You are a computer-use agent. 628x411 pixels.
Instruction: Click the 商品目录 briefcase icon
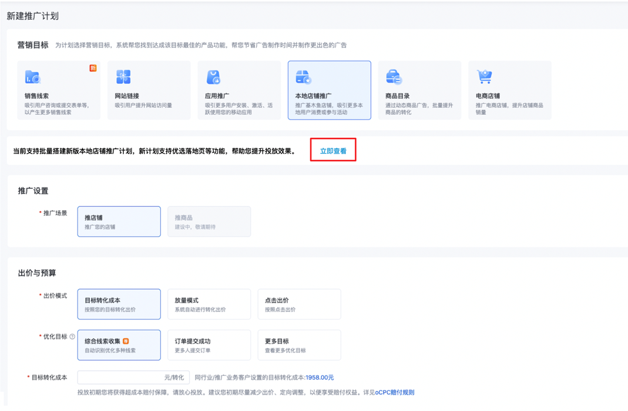pyautogui.click(x=394, y=77)
